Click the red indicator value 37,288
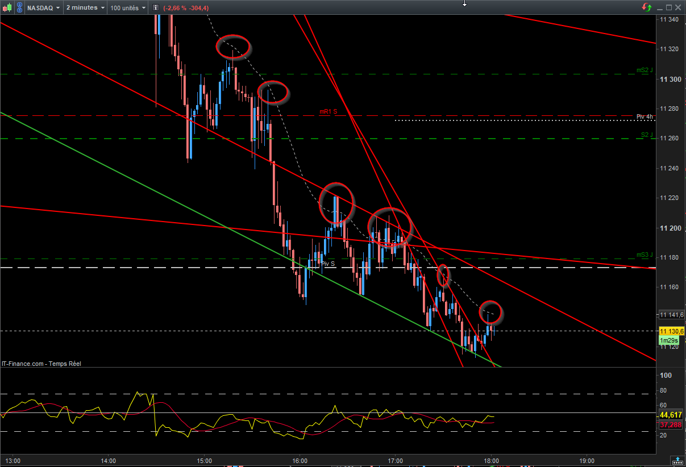686x467 pixels. click(670, 424)
